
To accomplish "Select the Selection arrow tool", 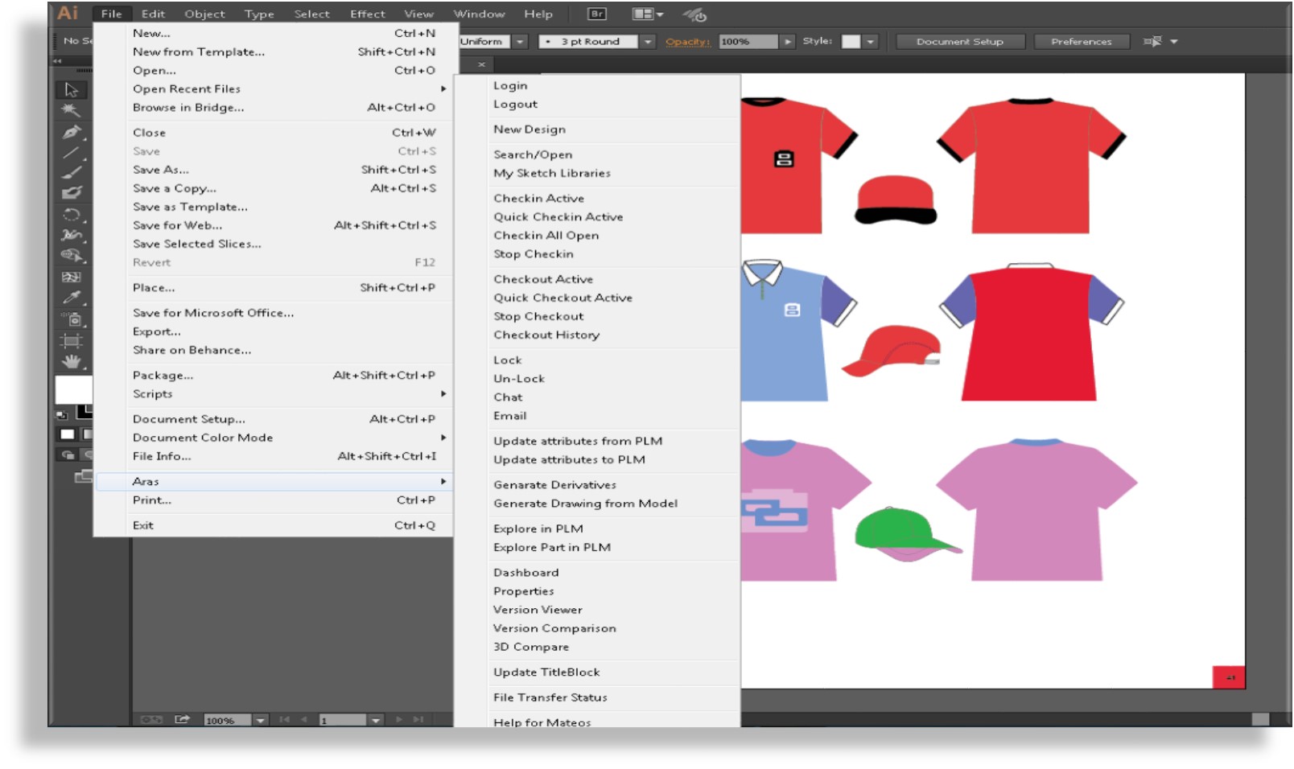I will point(72,89).
